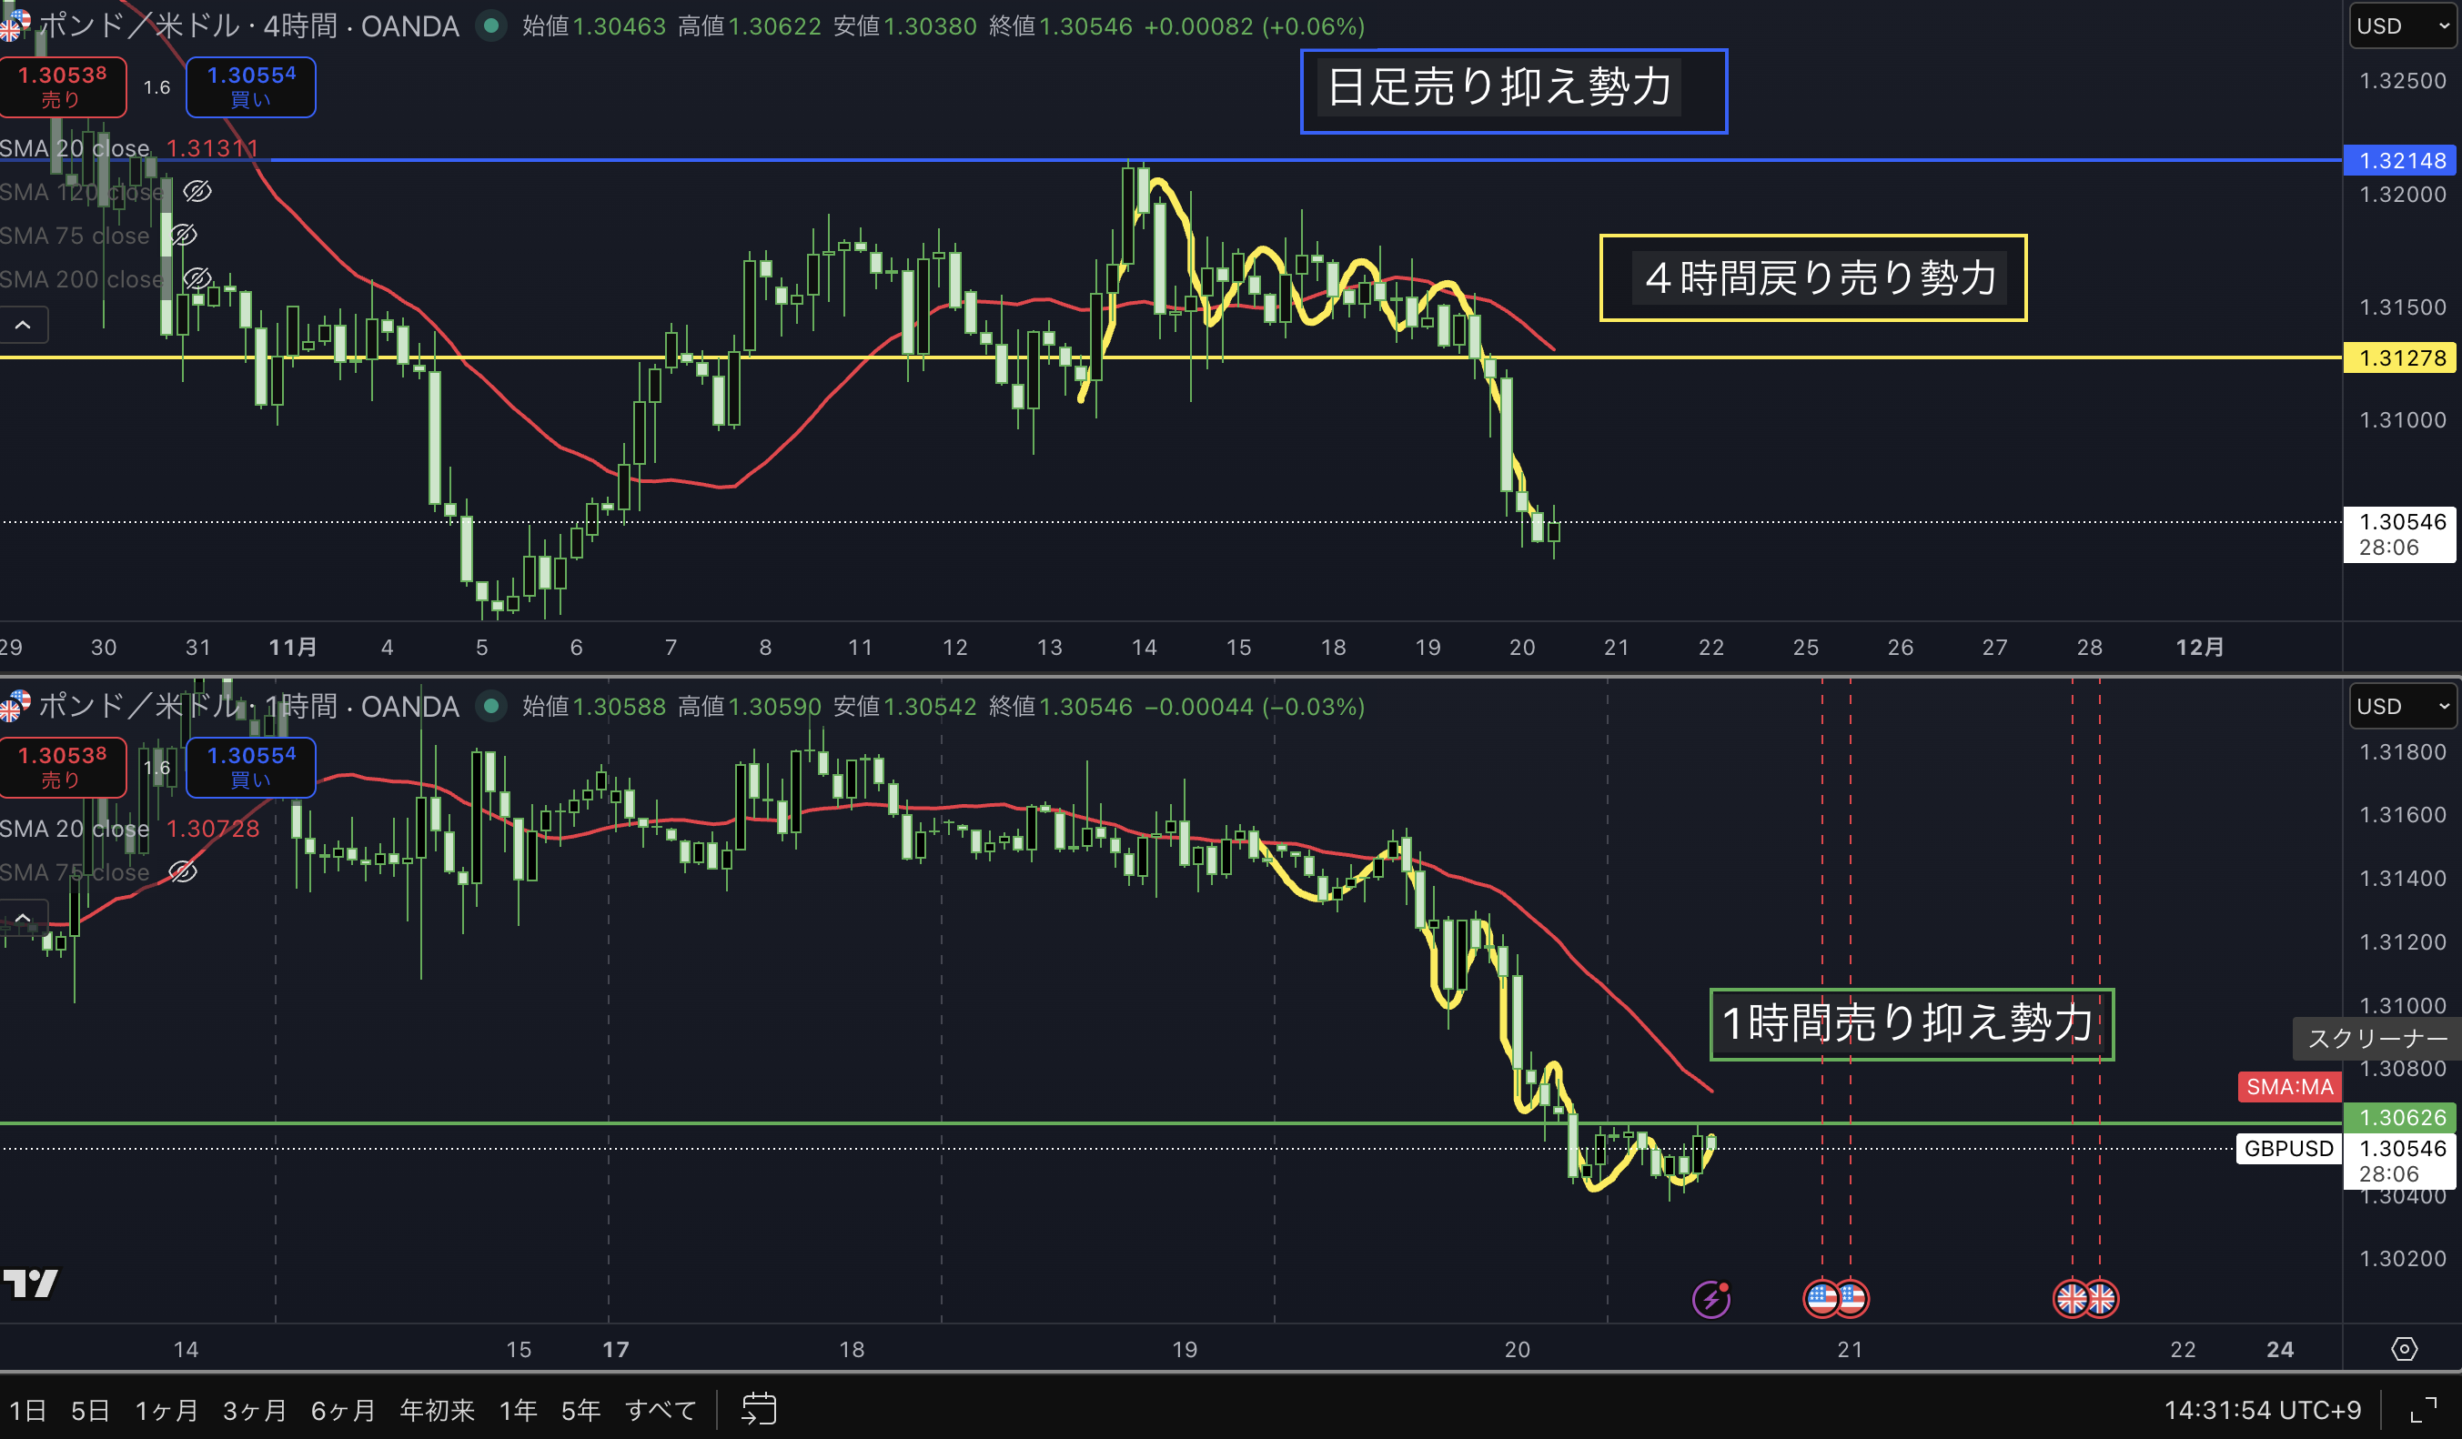Select the 3ヶ月 date range
Image resolution: width=2462 pixels, height=1439 pixels.
(x=254, y=1410)
